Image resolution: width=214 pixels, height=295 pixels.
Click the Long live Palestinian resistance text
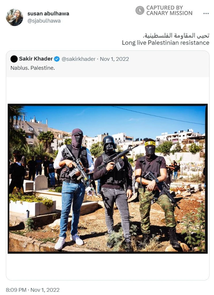165,43
